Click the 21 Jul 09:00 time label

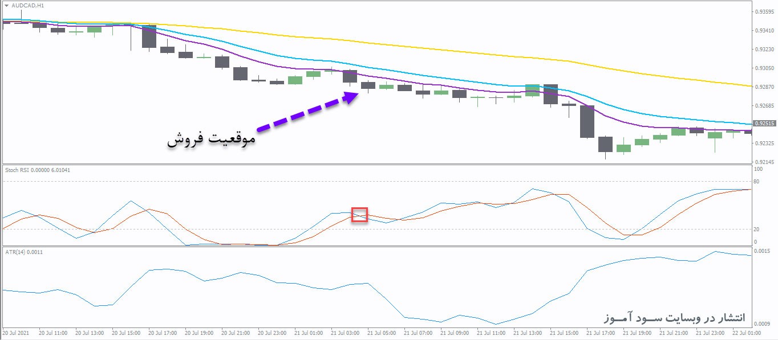[455, 332]
